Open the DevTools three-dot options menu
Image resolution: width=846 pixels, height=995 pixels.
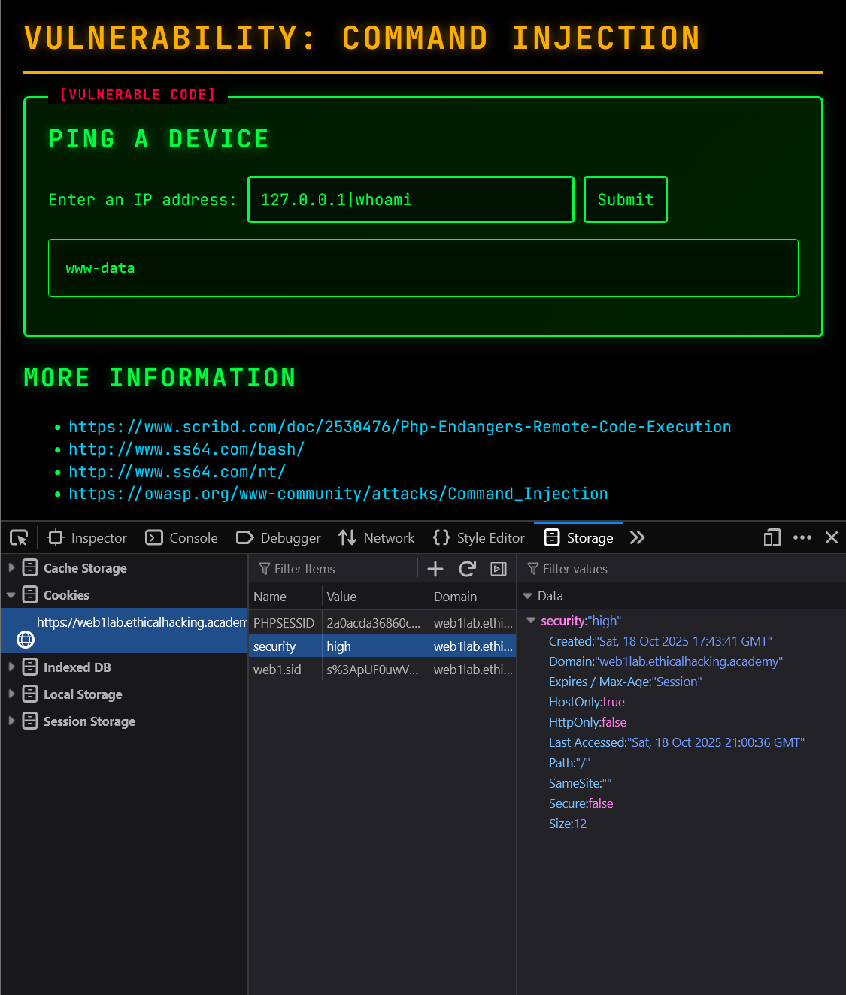tap(802, 537)
